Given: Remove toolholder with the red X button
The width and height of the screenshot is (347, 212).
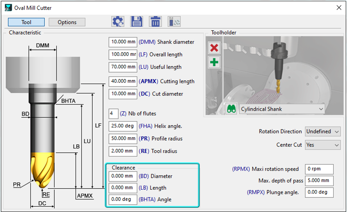Looking at the screenshot, I should coord(214,48).
